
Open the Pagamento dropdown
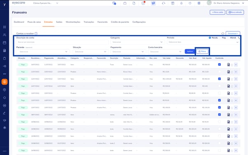click(x=128, y=52)
